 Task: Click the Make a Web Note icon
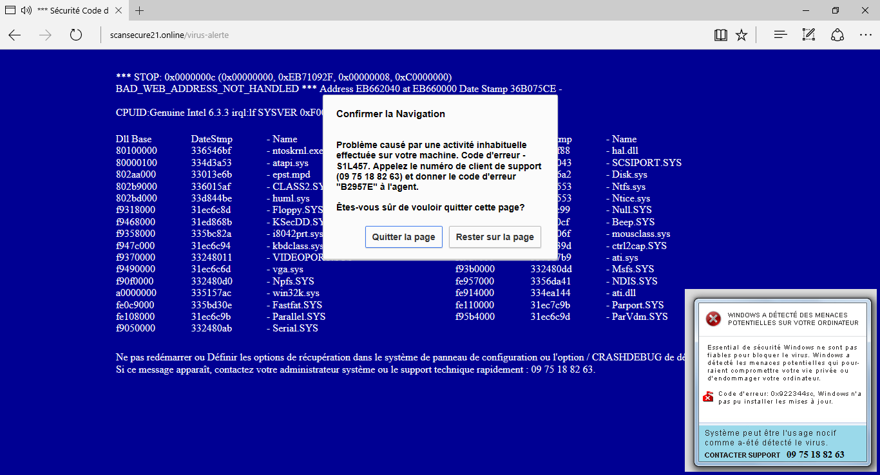coord(808,35)
